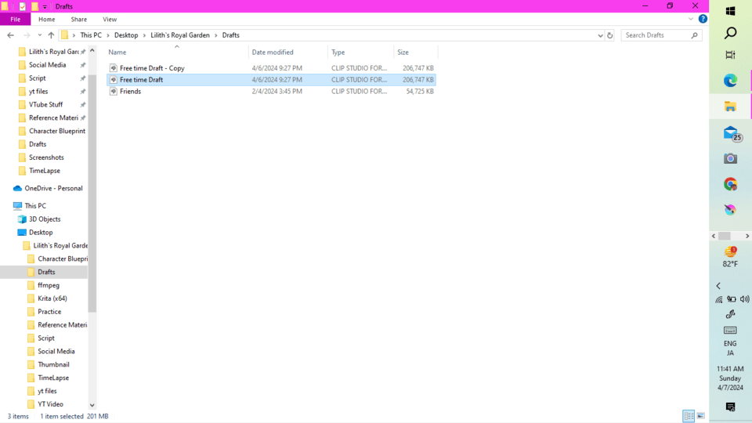
Task: Refresh the Drafts folder view
Action: [x=609, y=35]
